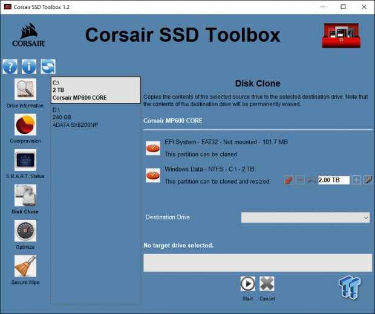Start the disk clone play button
The width and height of the screenshot is (375, 314).
(x=248, y=284)
